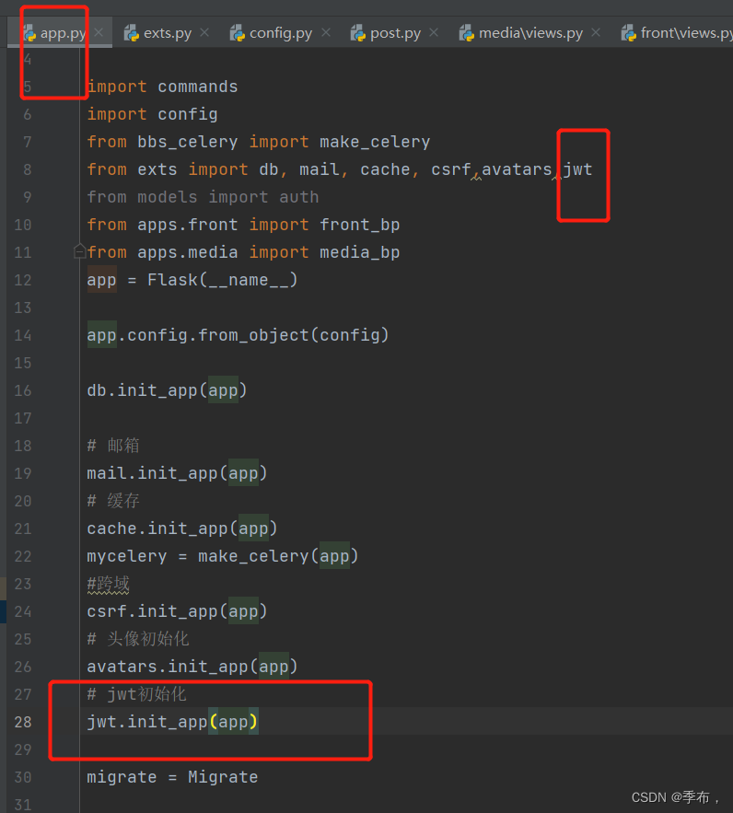Click 'app.config.from_object(config)' line

tap(238, 335)
